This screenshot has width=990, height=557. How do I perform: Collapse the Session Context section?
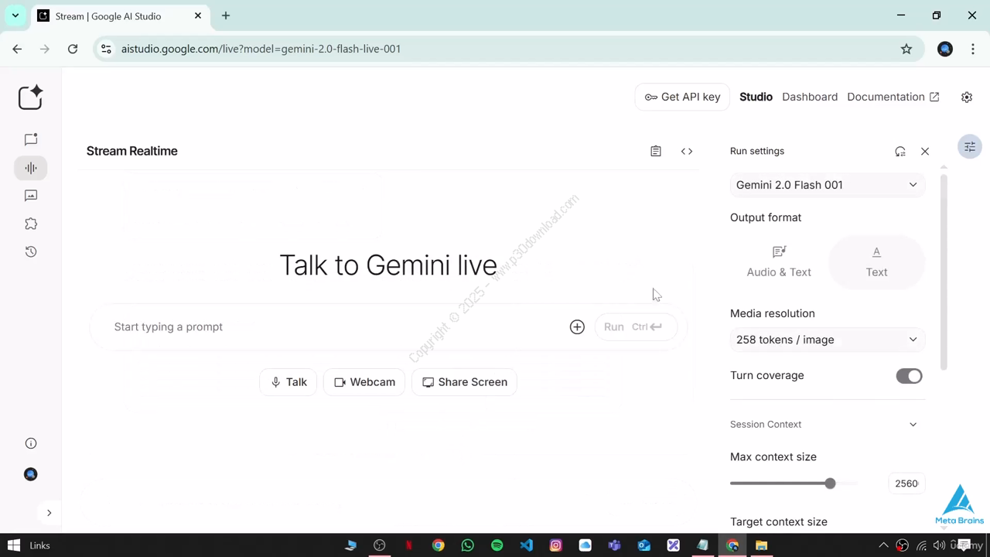coord(913,425)
